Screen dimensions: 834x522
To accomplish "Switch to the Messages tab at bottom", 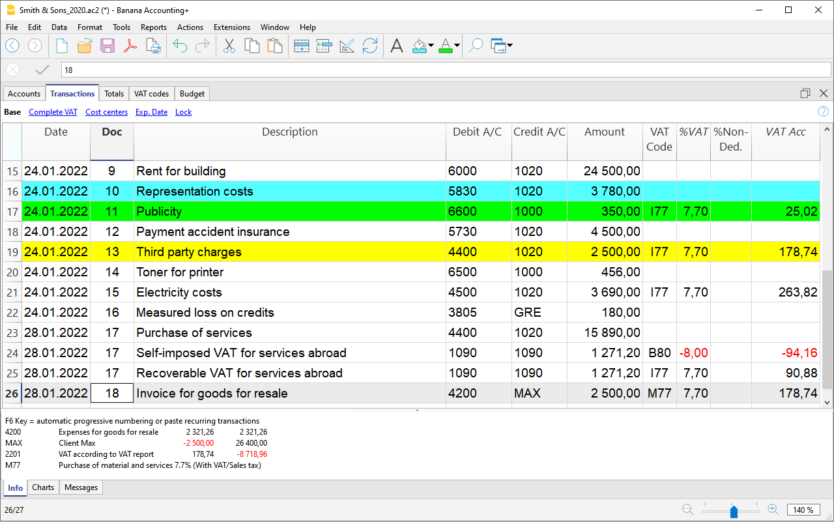I will coord(81,487).
